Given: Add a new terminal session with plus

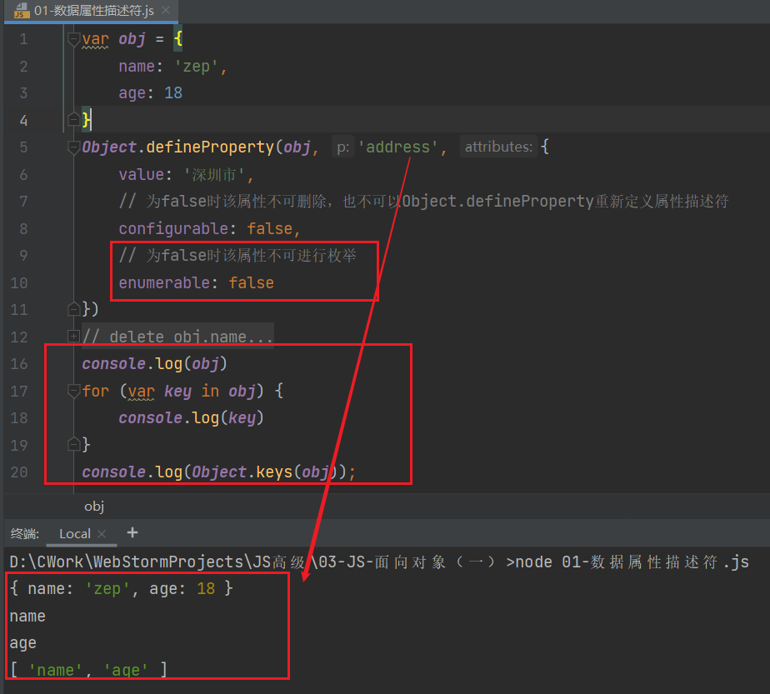Looking at the screenshot, I should pyautogui.click(x=132, y=532).
